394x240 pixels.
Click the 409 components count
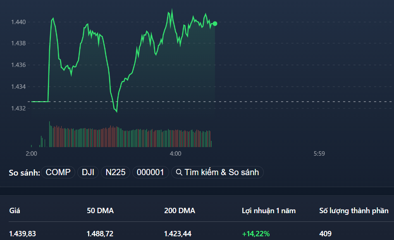click(x=325, y=233)
